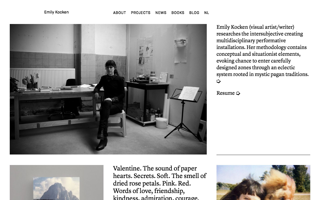Click the white bucket in the studio photo

pos(161,123)
